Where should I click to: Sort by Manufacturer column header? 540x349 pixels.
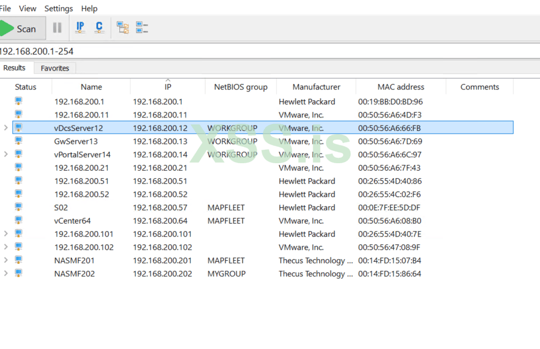(x=316, y=87)
